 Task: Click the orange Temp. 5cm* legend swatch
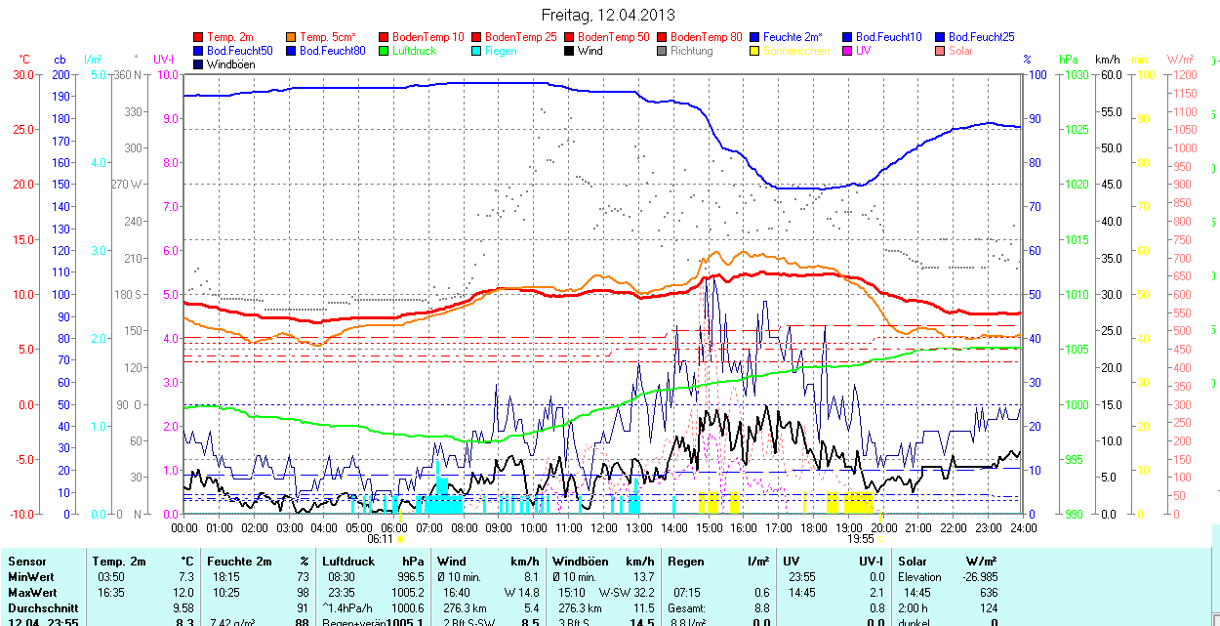pyautogui.click(x=291, y=37)
